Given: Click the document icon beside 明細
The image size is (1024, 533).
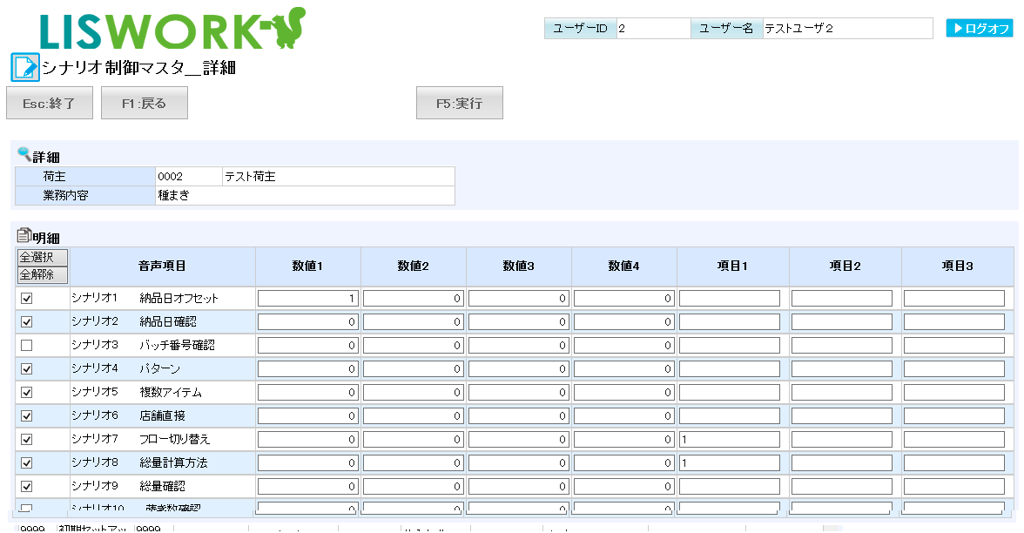Looking at the screenshot, I should (x=24, y=235).
